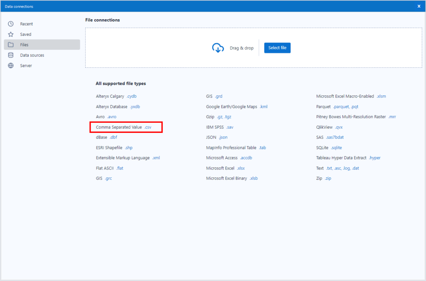Pick Alteryx Database .yxdb file type
This screenshot has width=426, height=281.
click(x=118, y=107)
